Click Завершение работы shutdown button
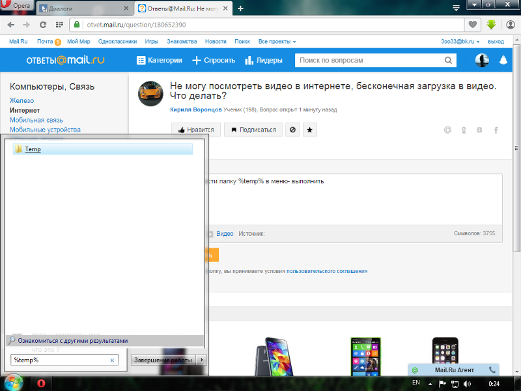The image size is (521, 391). click(163, 360)
